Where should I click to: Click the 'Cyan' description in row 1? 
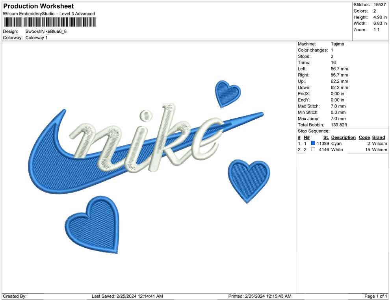point(336,143)
